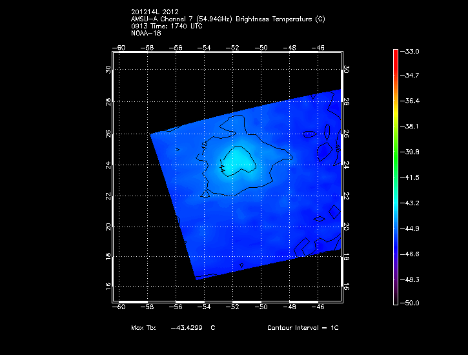Select the 16 label on right latitude axis
Viewport: 468px width, 355px height.
coord(346,285)
